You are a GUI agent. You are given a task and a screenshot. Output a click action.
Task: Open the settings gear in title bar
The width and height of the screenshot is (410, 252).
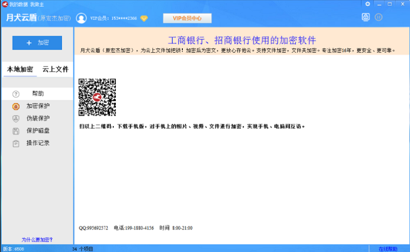(x=367, y=4)
